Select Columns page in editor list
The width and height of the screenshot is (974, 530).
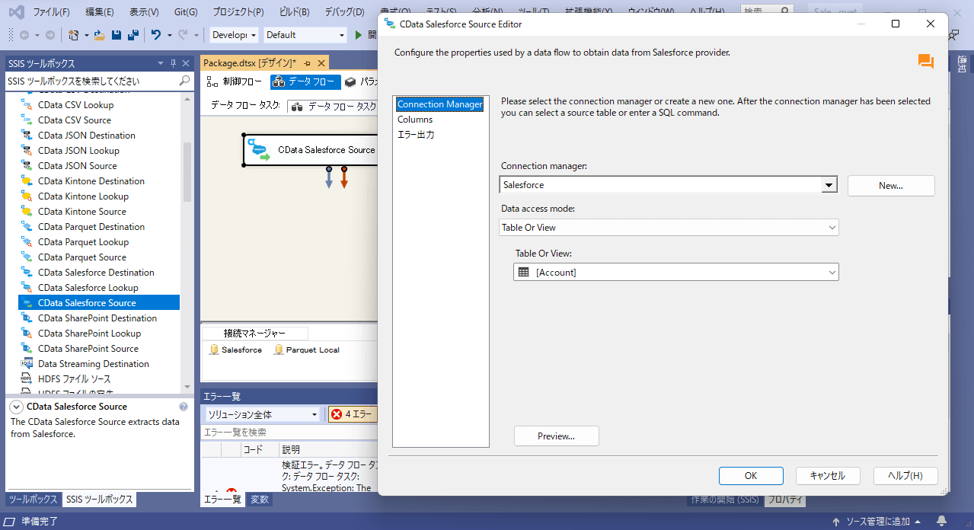tap(415, 120)
